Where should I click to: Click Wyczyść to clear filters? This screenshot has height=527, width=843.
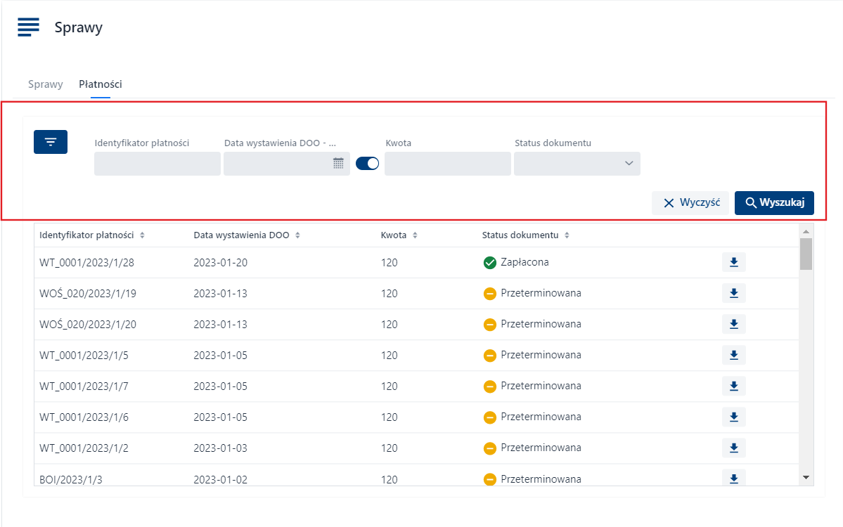[690, 202]
